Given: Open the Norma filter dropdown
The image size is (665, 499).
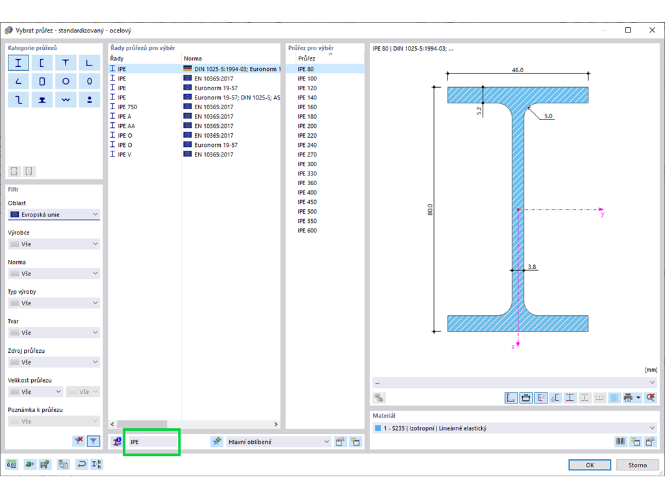Looking at the screenshot, I should tap(54, 274).
